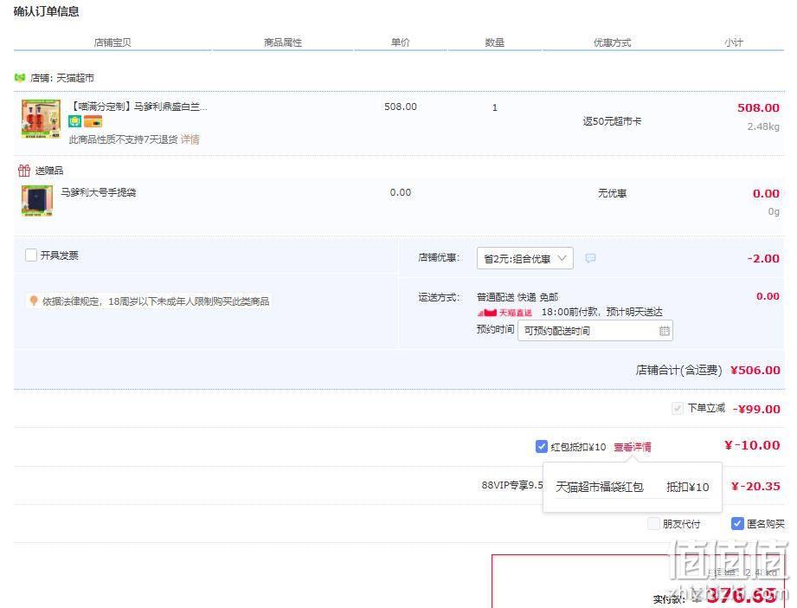Expand the 省2元:组合优惠 shop discount dropdown
The height and width of the screenshot is (608, 797).
(524, 258)
